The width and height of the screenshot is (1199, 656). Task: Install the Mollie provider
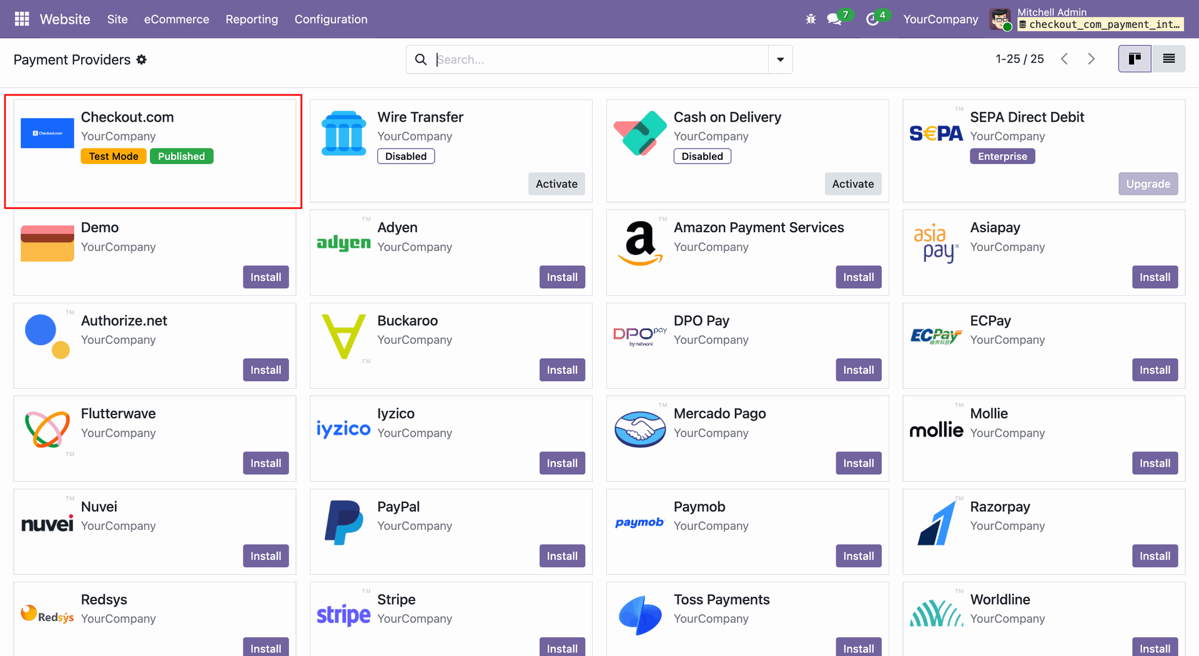pos(1155,463)
